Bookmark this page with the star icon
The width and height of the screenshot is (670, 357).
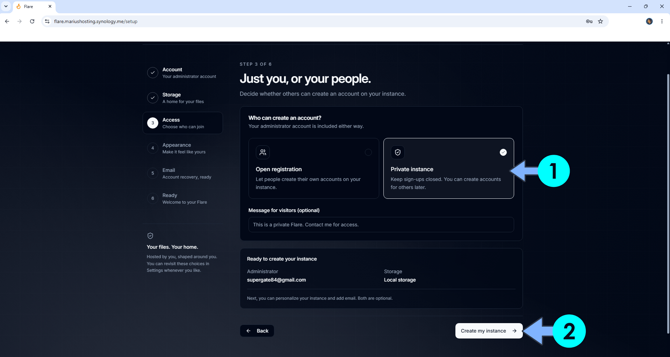click(600, 21)
